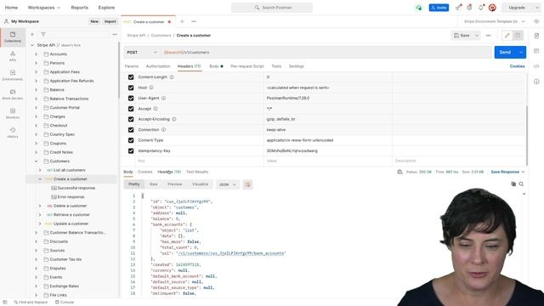
Task: Open the History sidebar panel
Action: coord(13,133)
